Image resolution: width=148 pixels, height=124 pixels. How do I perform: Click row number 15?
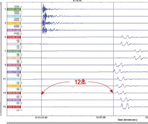[4, 107]
